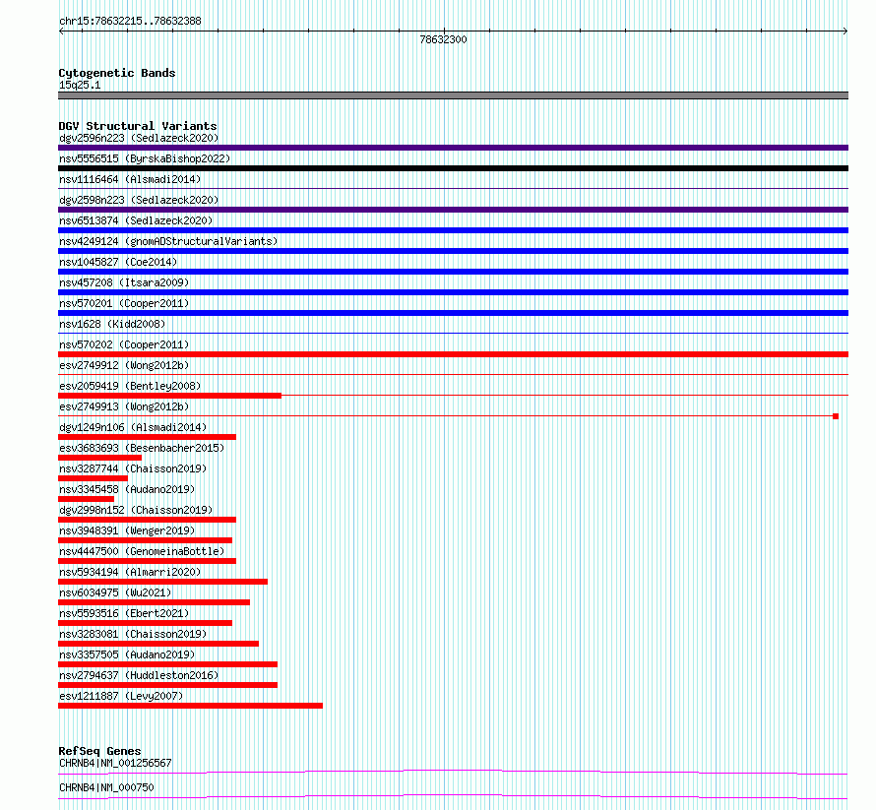Screen dimensions: 876x810
Task: Click the Cytogenetic Bands track heading
Action: pyautogui.click(x=117, y=73)
